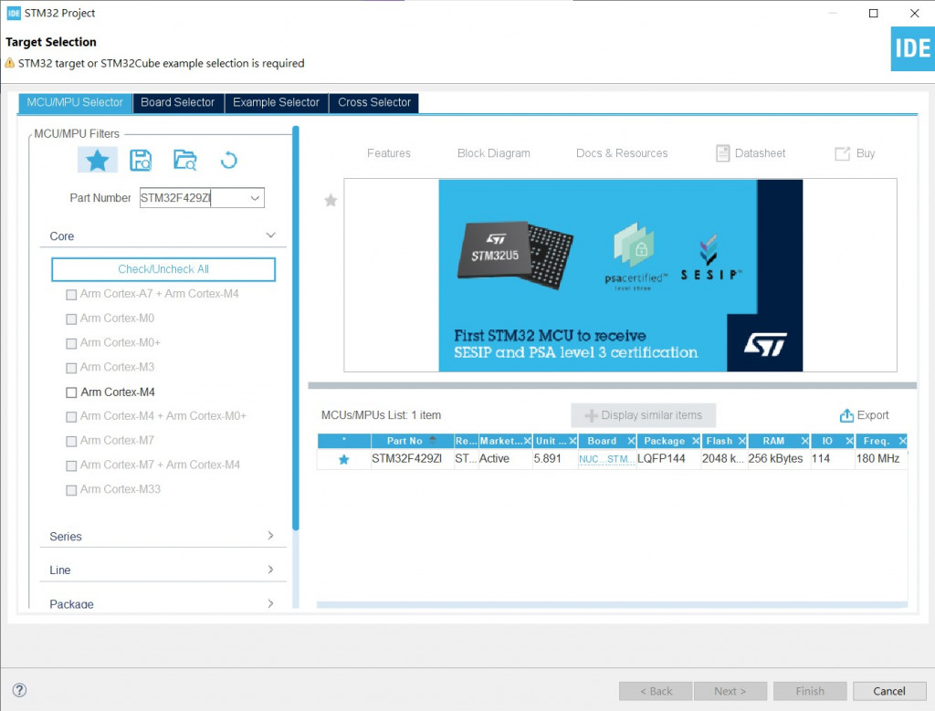Image resolution: width=935 pixels, height=711 pixels.
Task: Open the Part Number dropdown arrow
Action: pyautogui.click(x=255, y=198)
